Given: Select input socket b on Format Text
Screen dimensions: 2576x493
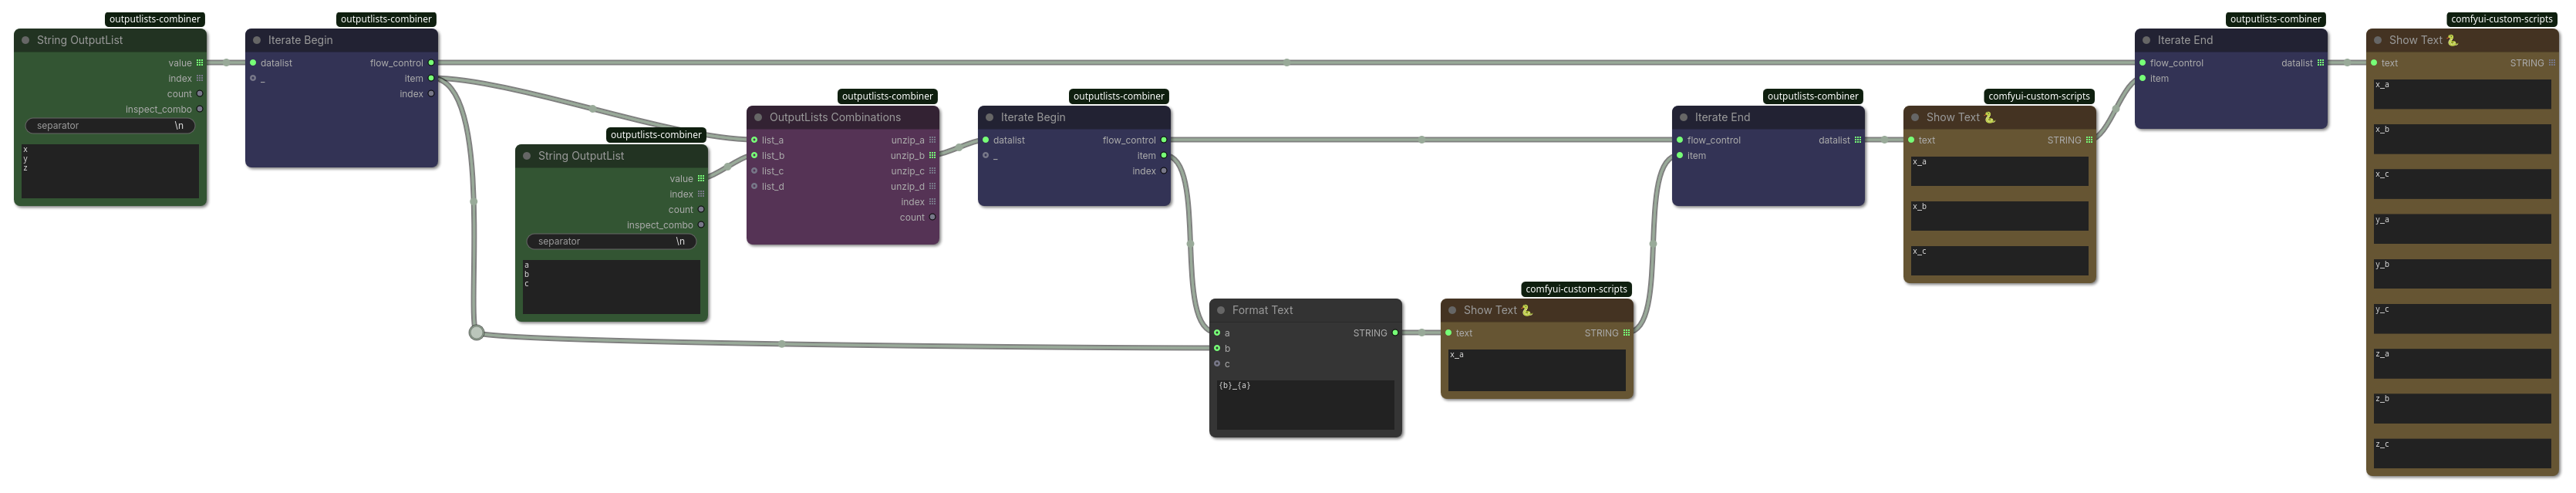Looking at the screenshot, I should pyautogui.click(x=1217, y=348).
